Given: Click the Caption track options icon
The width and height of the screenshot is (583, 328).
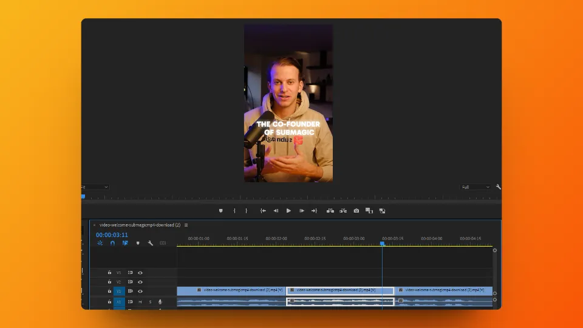Looking at the screenshot, I should pyautogui.click(x=163, y=243).
